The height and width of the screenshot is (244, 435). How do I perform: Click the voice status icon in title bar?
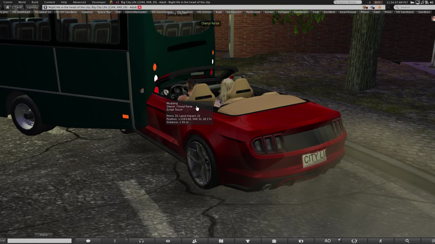[117, 2]
